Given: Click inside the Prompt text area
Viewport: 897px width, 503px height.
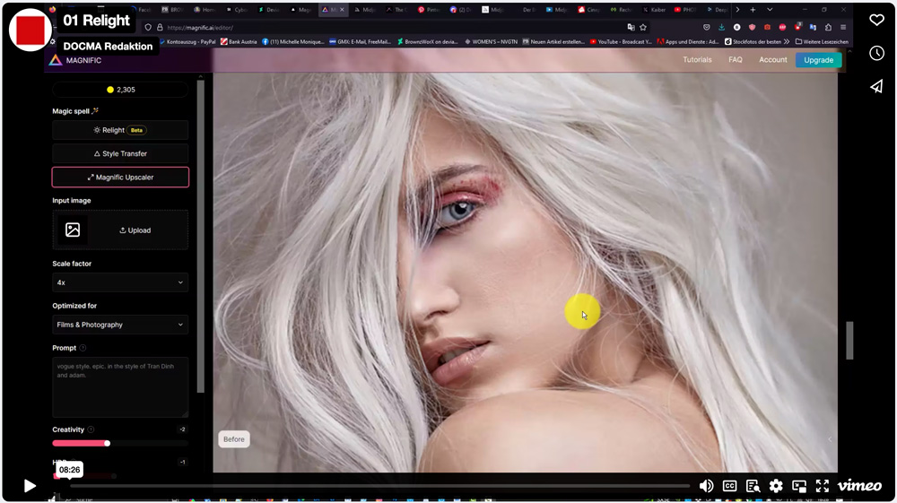Looking at the screenshot, I should pyautogui.click(x=120, y=386).
